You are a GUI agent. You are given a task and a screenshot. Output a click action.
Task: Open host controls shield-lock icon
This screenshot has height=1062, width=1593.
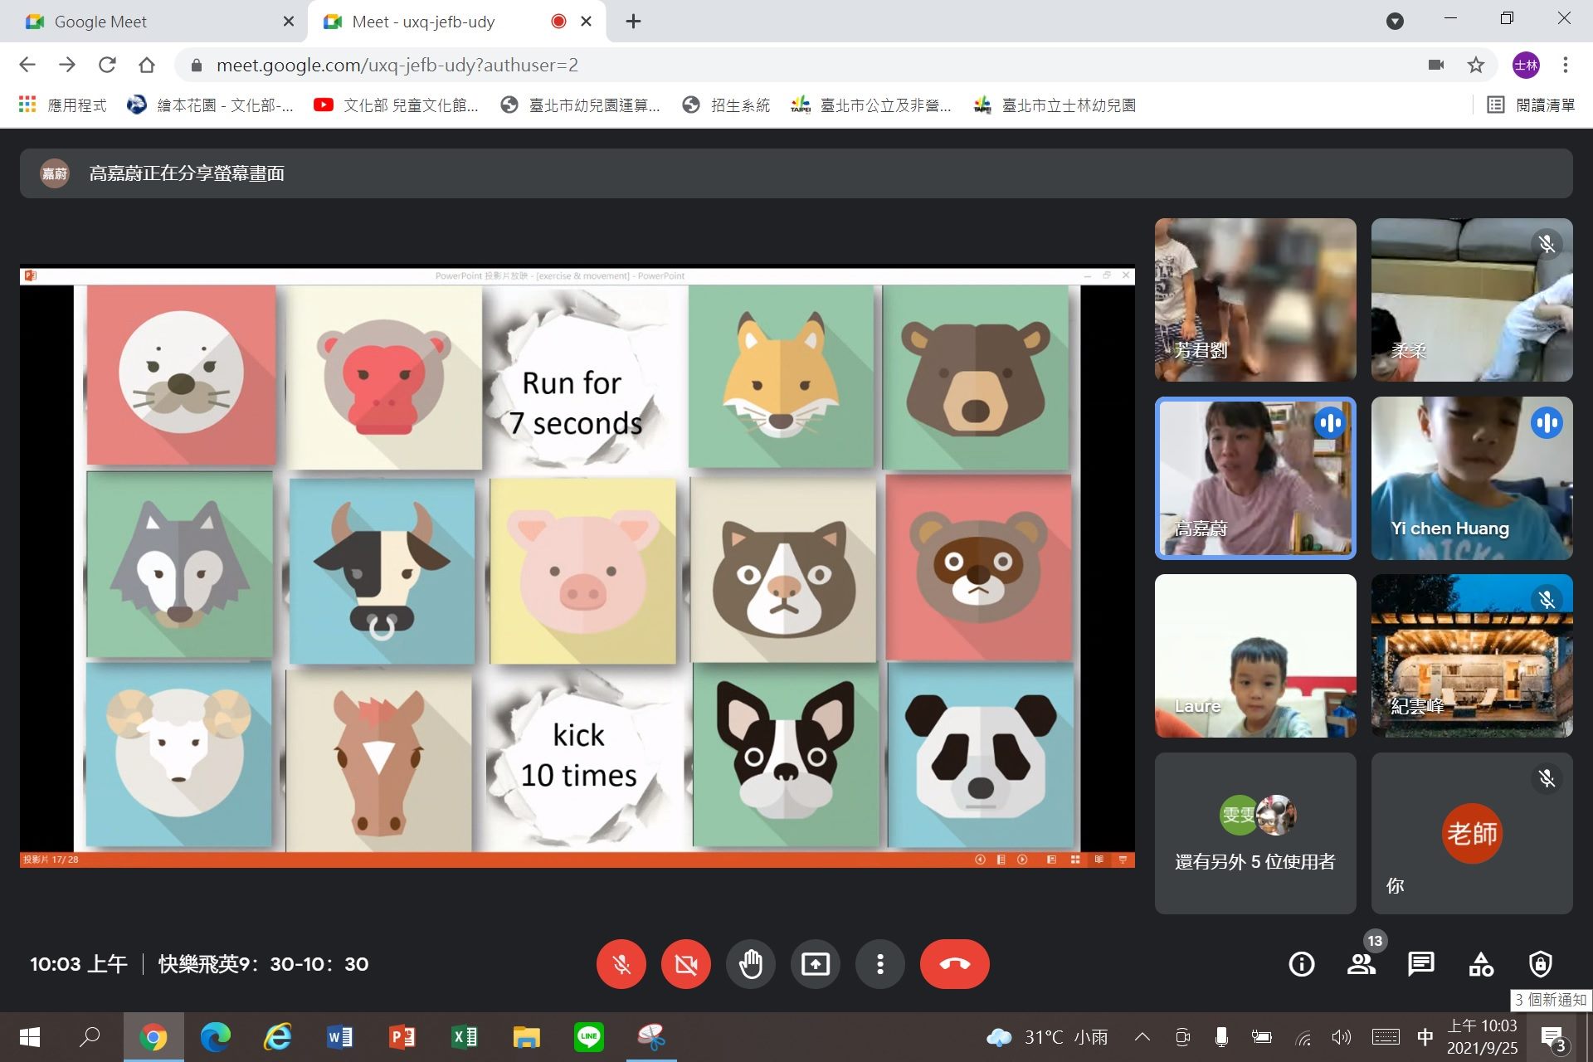pos(1541,964)
